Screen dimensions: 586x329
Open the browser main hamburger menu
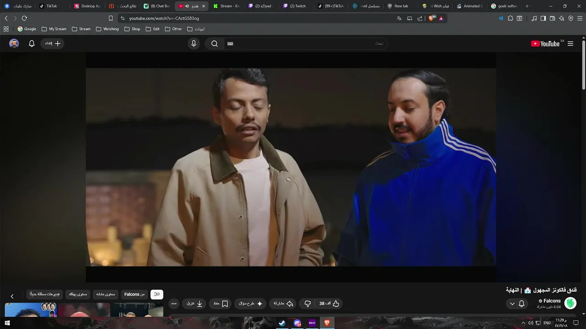pyautogui.click(x=580, y=18)
